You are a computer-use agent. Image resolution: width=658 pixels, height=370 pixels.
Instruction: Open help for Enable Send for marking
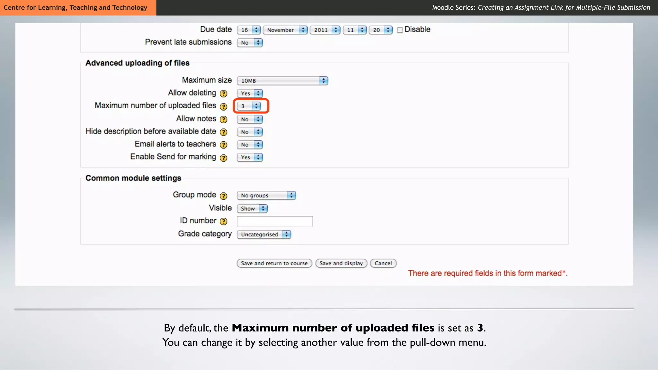223,158
